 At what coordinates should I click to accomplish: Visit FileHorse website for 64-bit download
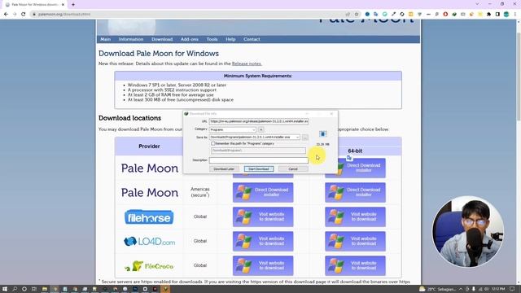tap(355, 217)
